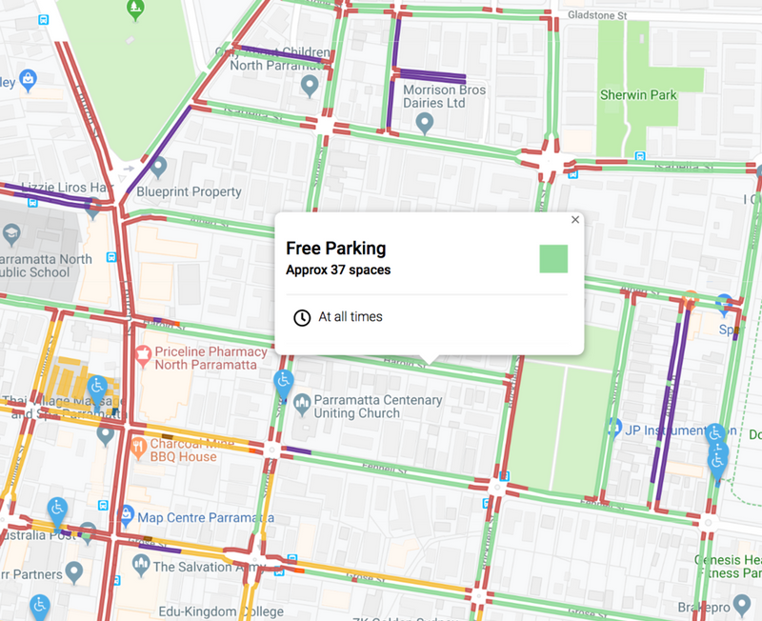The image size is (762, 621).
Task: Click the Salvation Army church marker
Action: [x=141, y=566]
